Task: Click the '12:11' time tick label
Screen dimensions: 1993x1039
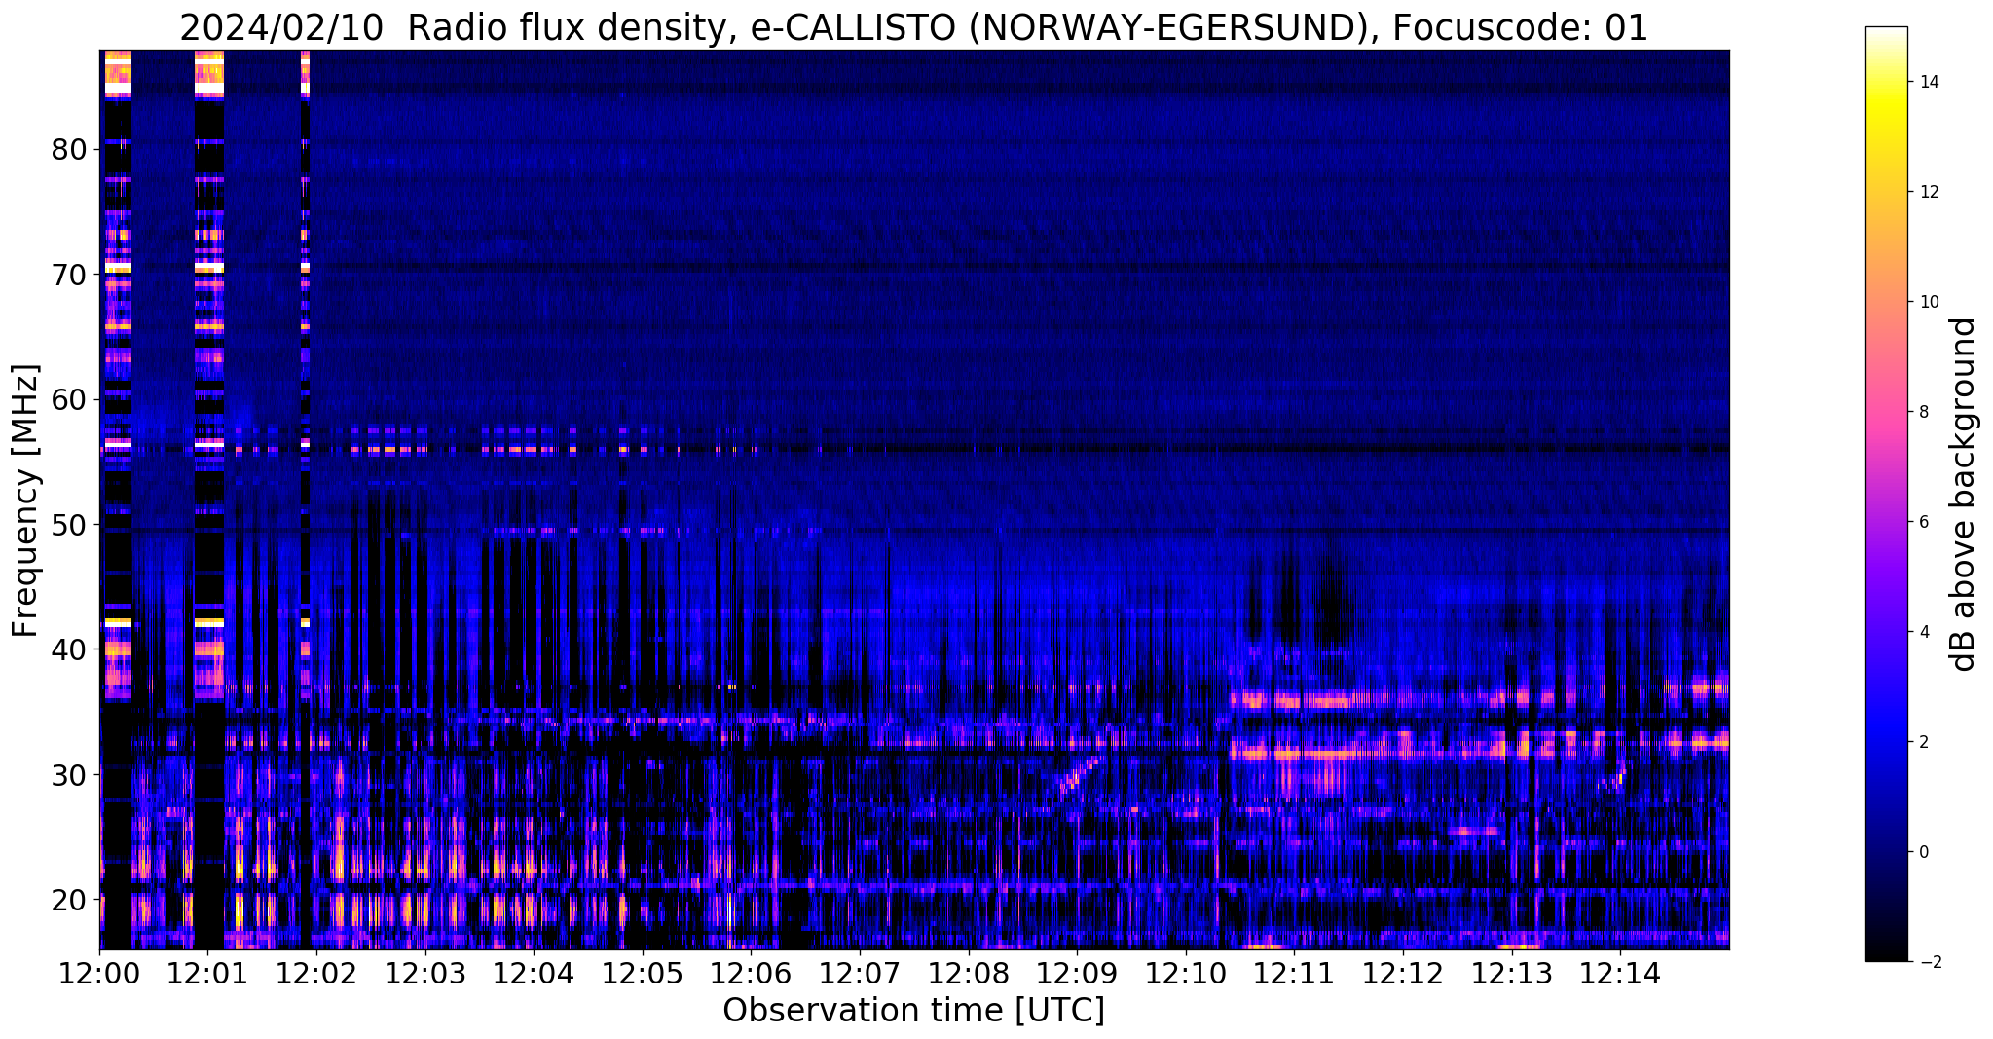Action: (1295, 974)
